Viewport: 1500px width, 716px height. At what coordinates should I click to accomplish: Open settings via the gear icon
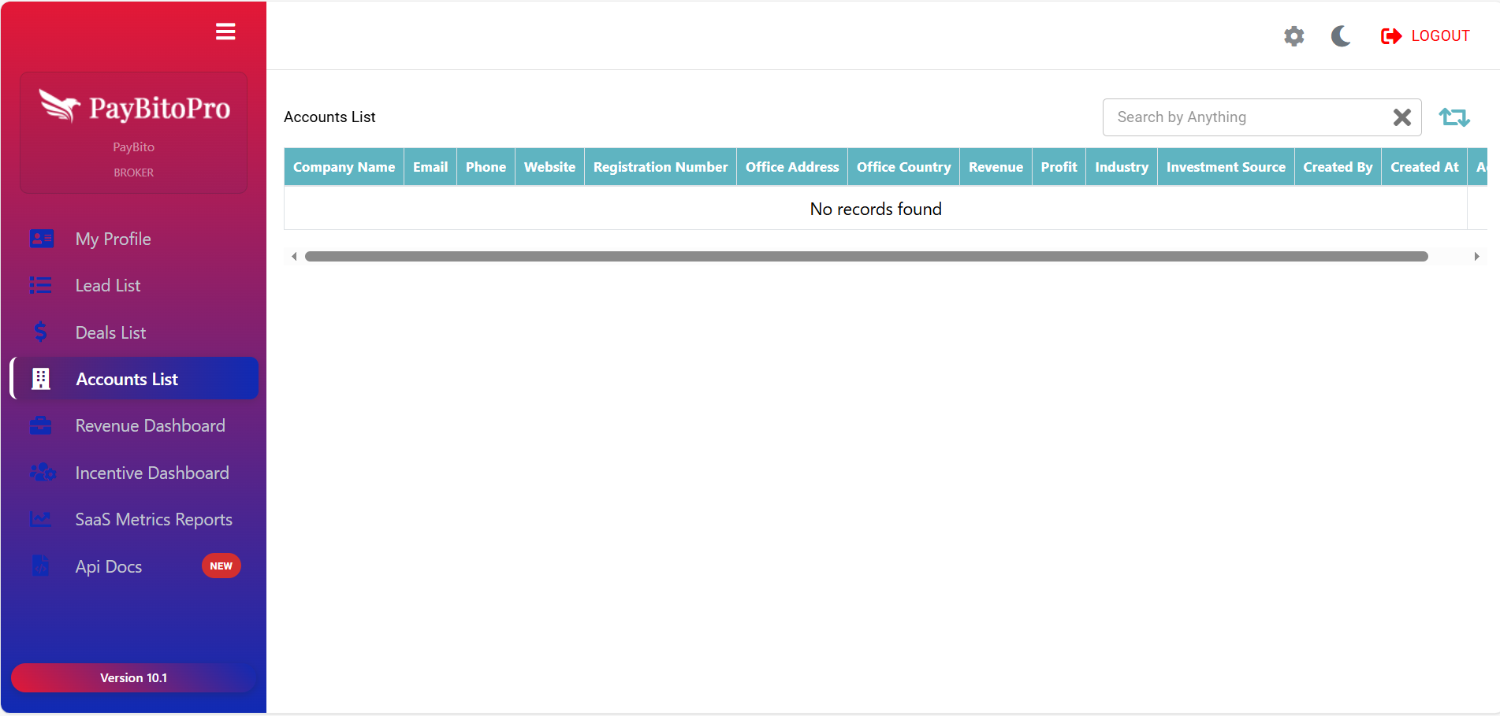tap(1293, 36)
